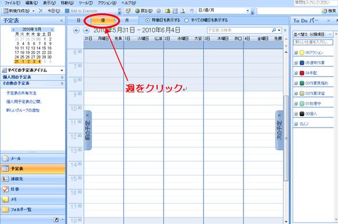The width and height of the screenshot is (338, 224).
Task: Switch to 週 week view tab
Action: tap(103, 20)
